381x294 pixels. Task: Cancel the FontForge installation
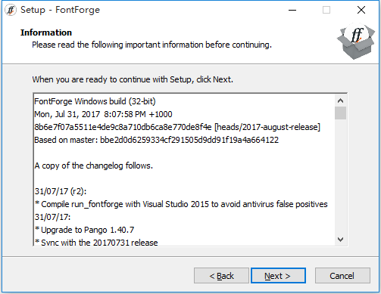(x=342, y=276)
